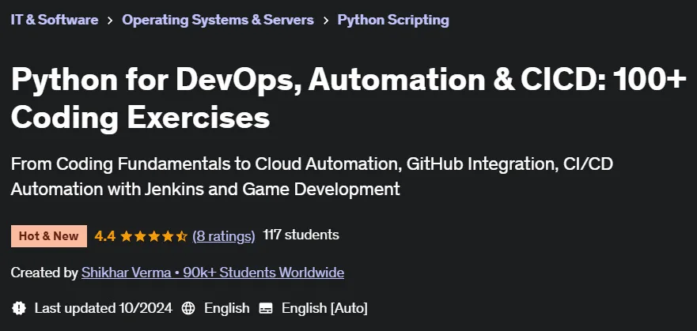Click chevron after IT & Software breadcrumb
Screen dimensions: 697x331
coord(110,21)
